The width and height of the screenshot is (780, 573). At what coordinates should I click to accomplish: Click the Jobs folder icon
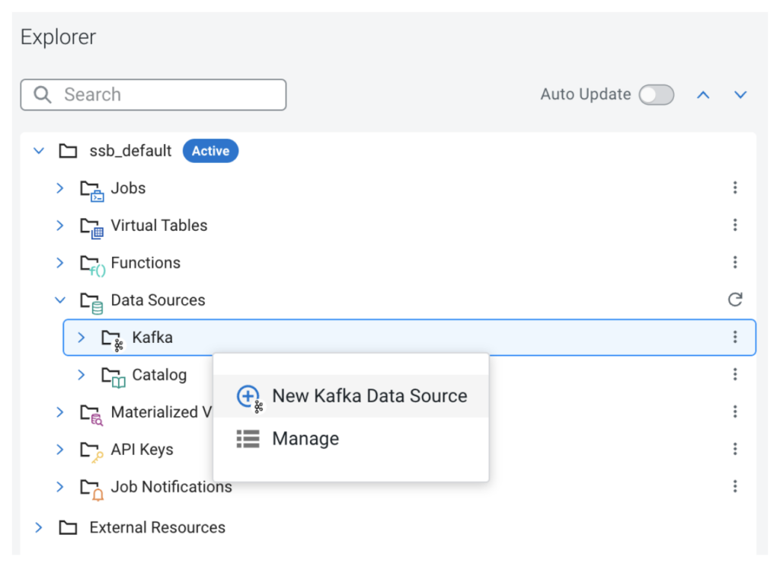(91, 187)
